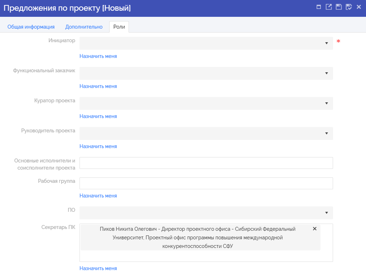
Task: Close the Предложения по проекту dialog
Action: click(358, 7)
